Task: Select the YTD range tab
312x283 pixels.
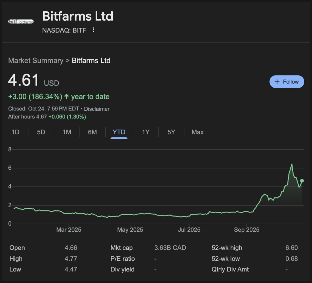Action: pyautogui.click(x=119, y=132)
